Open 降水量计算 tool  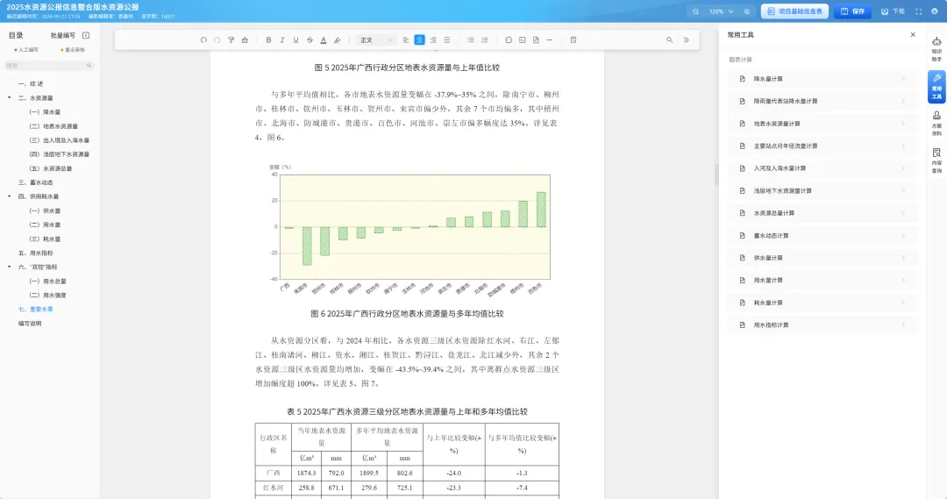click(x=822, y=79)
